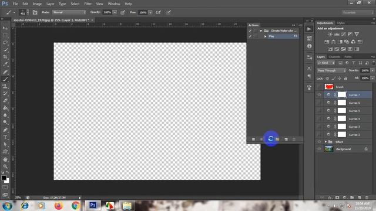Show the Curves 3 layer

[319, 127]
